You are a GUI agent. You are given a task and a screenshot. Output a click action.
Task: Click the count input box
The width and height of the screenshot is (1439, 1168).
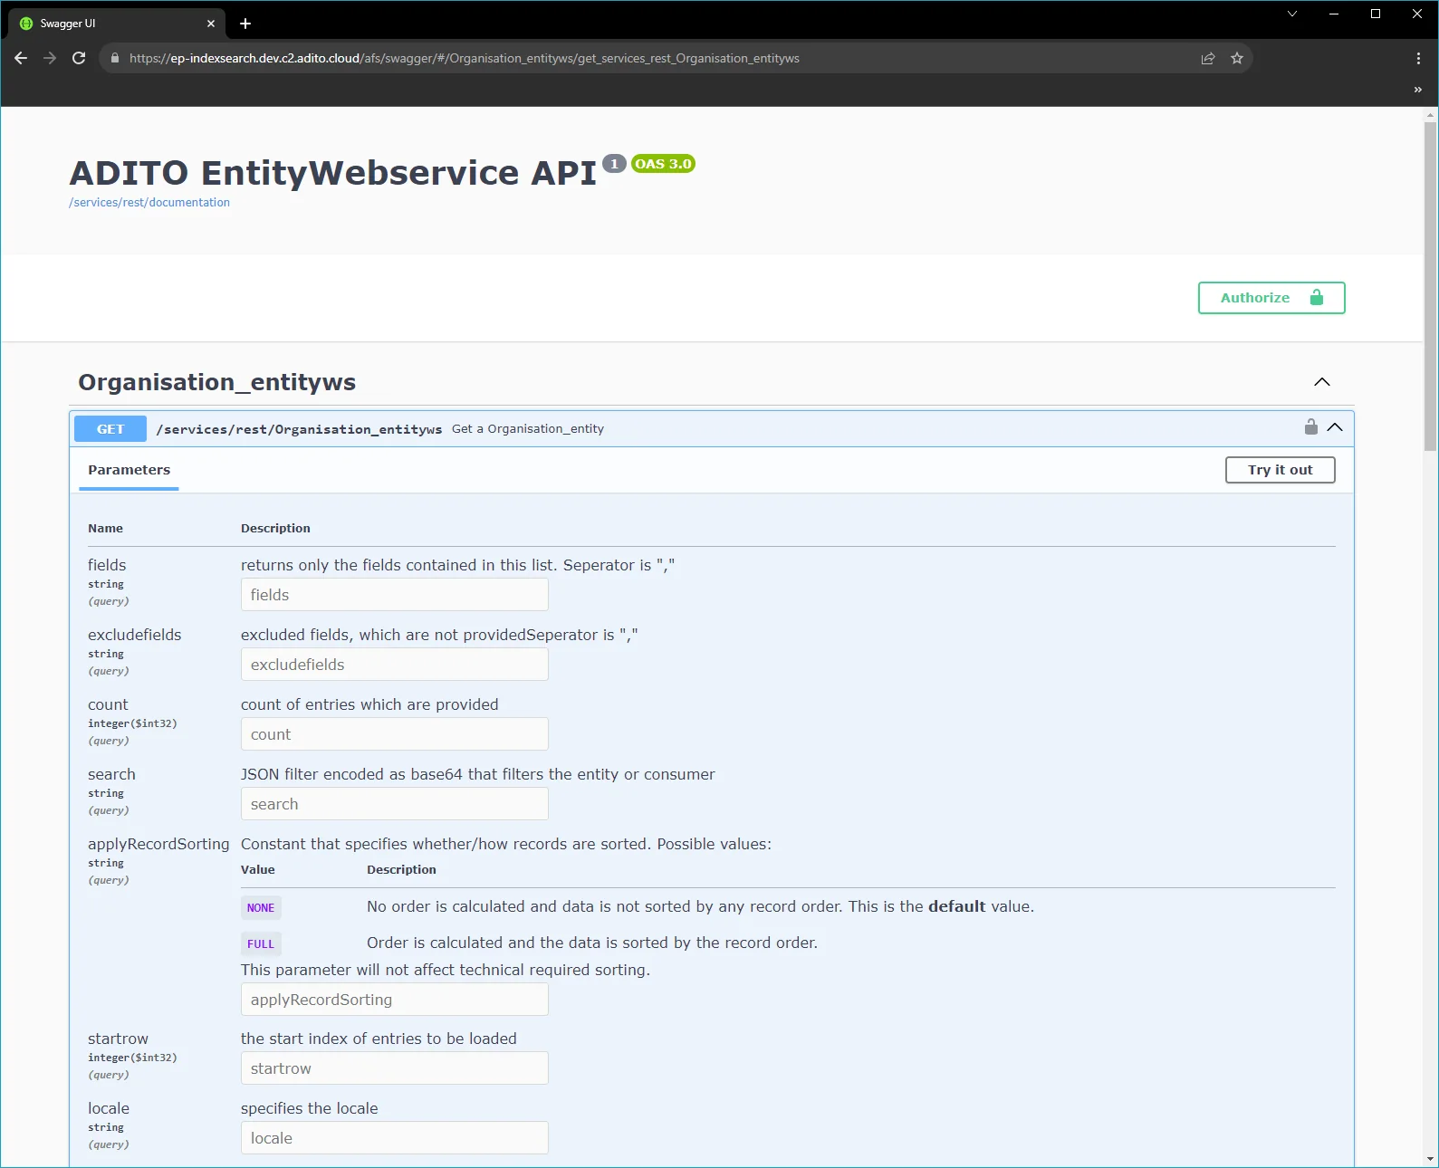(395, 734)
